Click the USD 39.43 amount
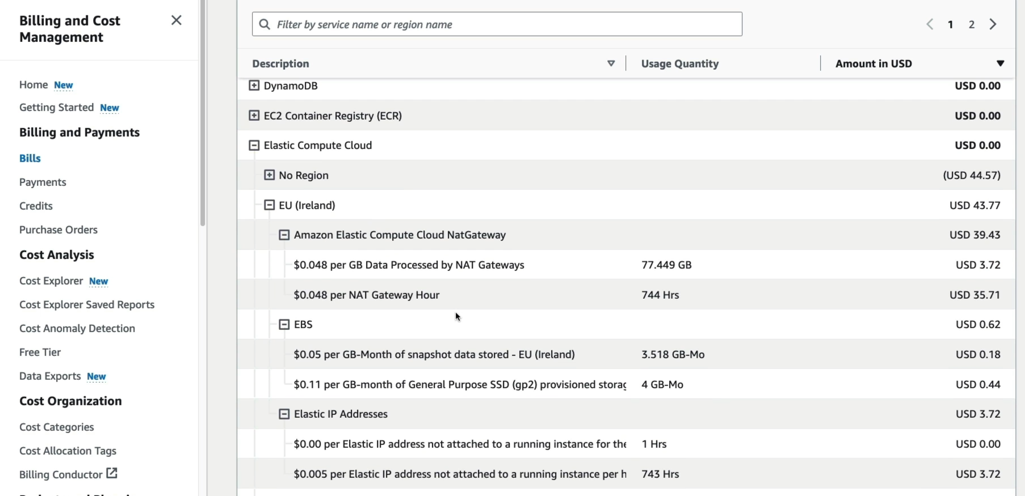Image resolution: width=1025 pixels, height=496 pixels. pos(975,235)
